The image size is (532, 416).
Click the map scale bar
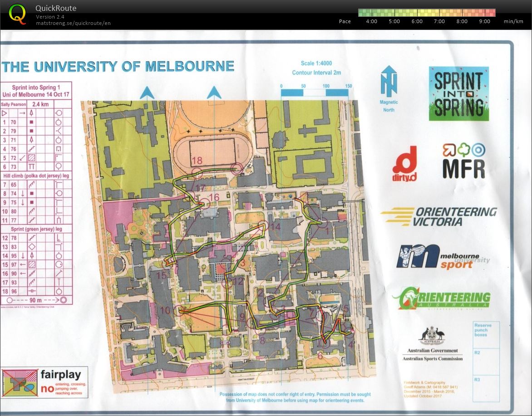[315, 93]
